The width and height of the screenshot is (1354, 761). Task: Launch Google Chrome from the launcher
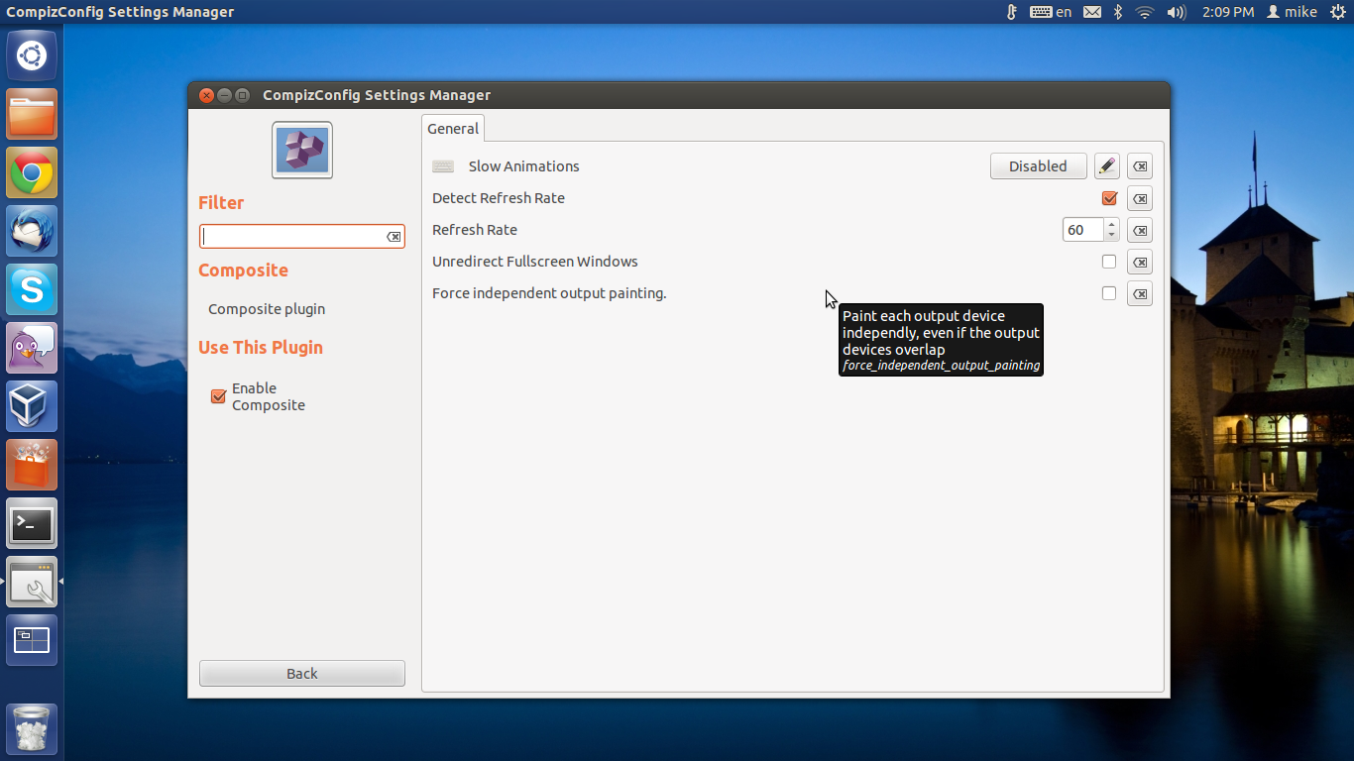point(32,172)
